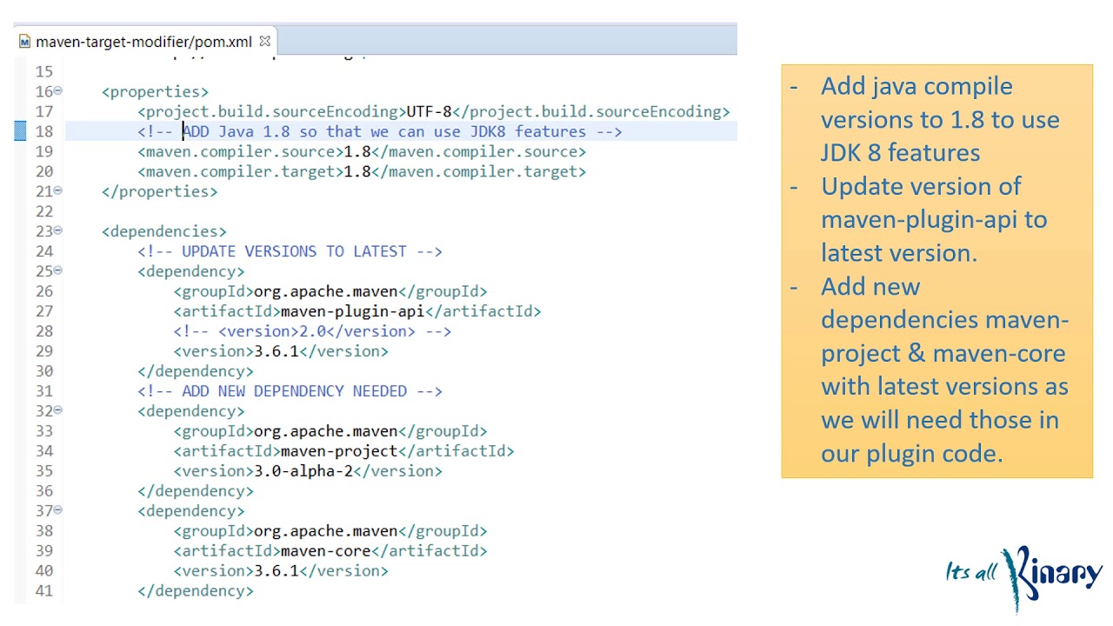Click line number 29 in the gutter
The image size is (1113, 626).
tap(44, 351)
